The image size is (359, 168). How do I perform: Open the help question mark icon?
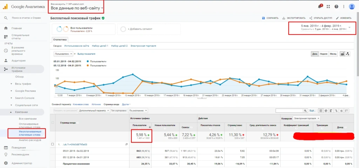[336, 7]
